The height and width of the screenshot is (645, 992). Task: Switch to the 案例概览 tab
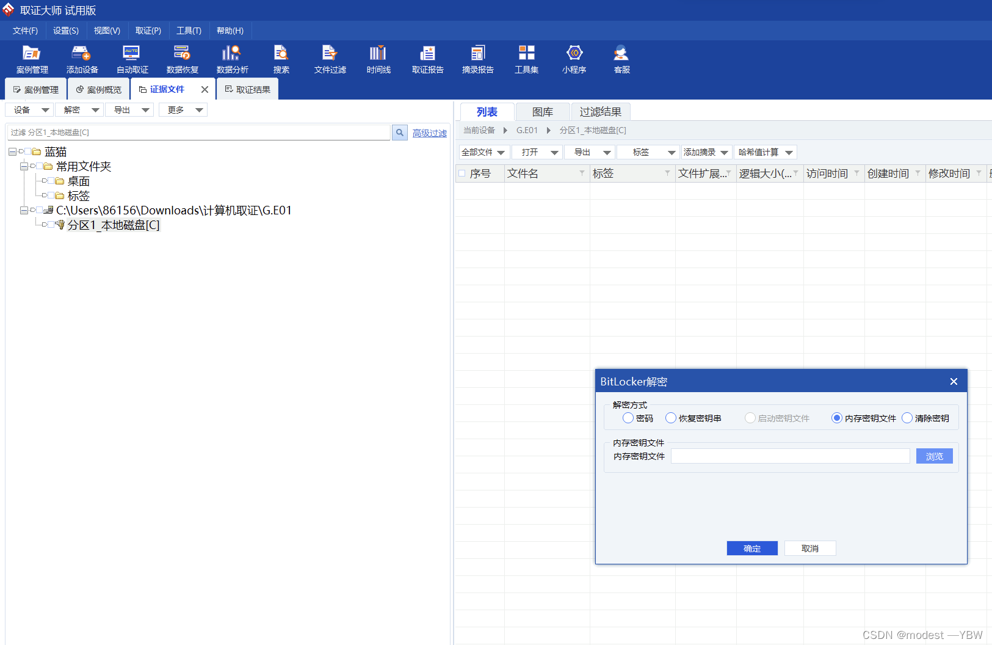pyautogui.click(x=98, y=89)
